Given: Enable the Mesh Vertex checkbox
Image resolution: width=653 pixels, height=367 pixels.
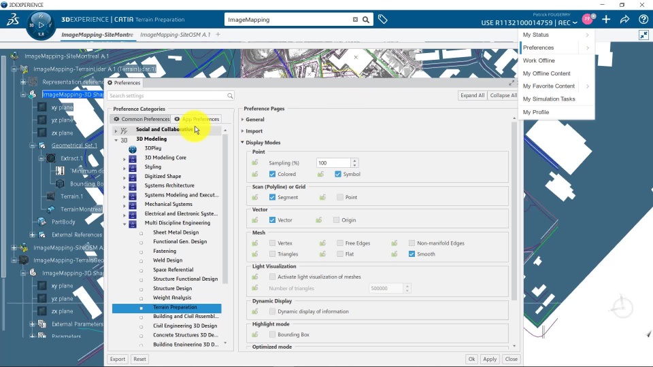Looking at the screenshot, I should [x=272, y=243].
